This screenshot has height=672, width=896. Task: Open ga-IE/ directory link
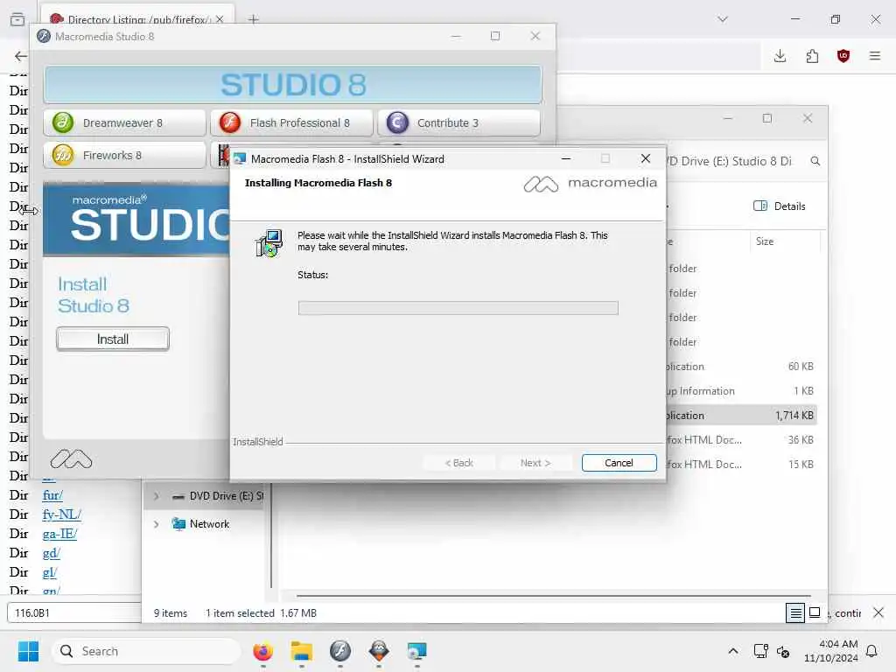tap(59, 534)
